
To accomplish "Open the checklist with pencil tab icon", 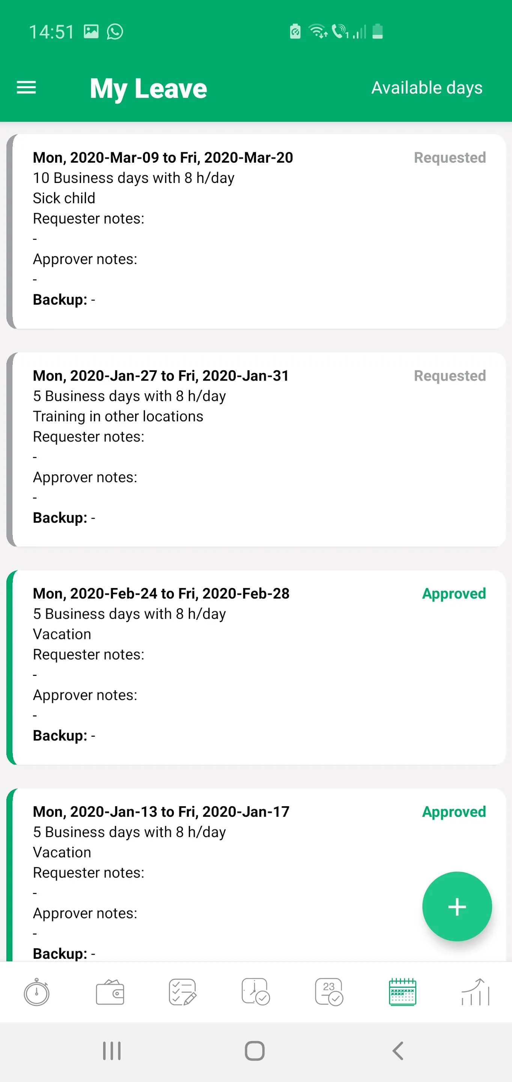I will click(x=182, y=992).
